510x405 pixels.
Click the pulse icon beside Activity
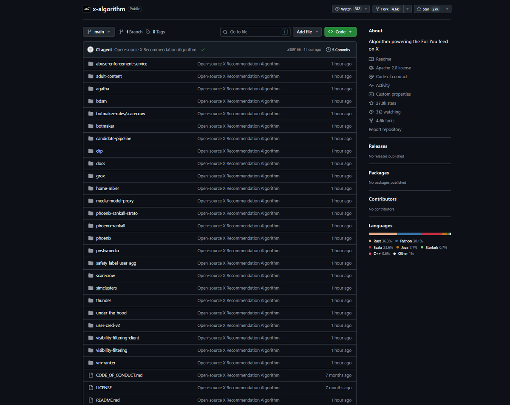pyautogui.click(x=371, y=86)
